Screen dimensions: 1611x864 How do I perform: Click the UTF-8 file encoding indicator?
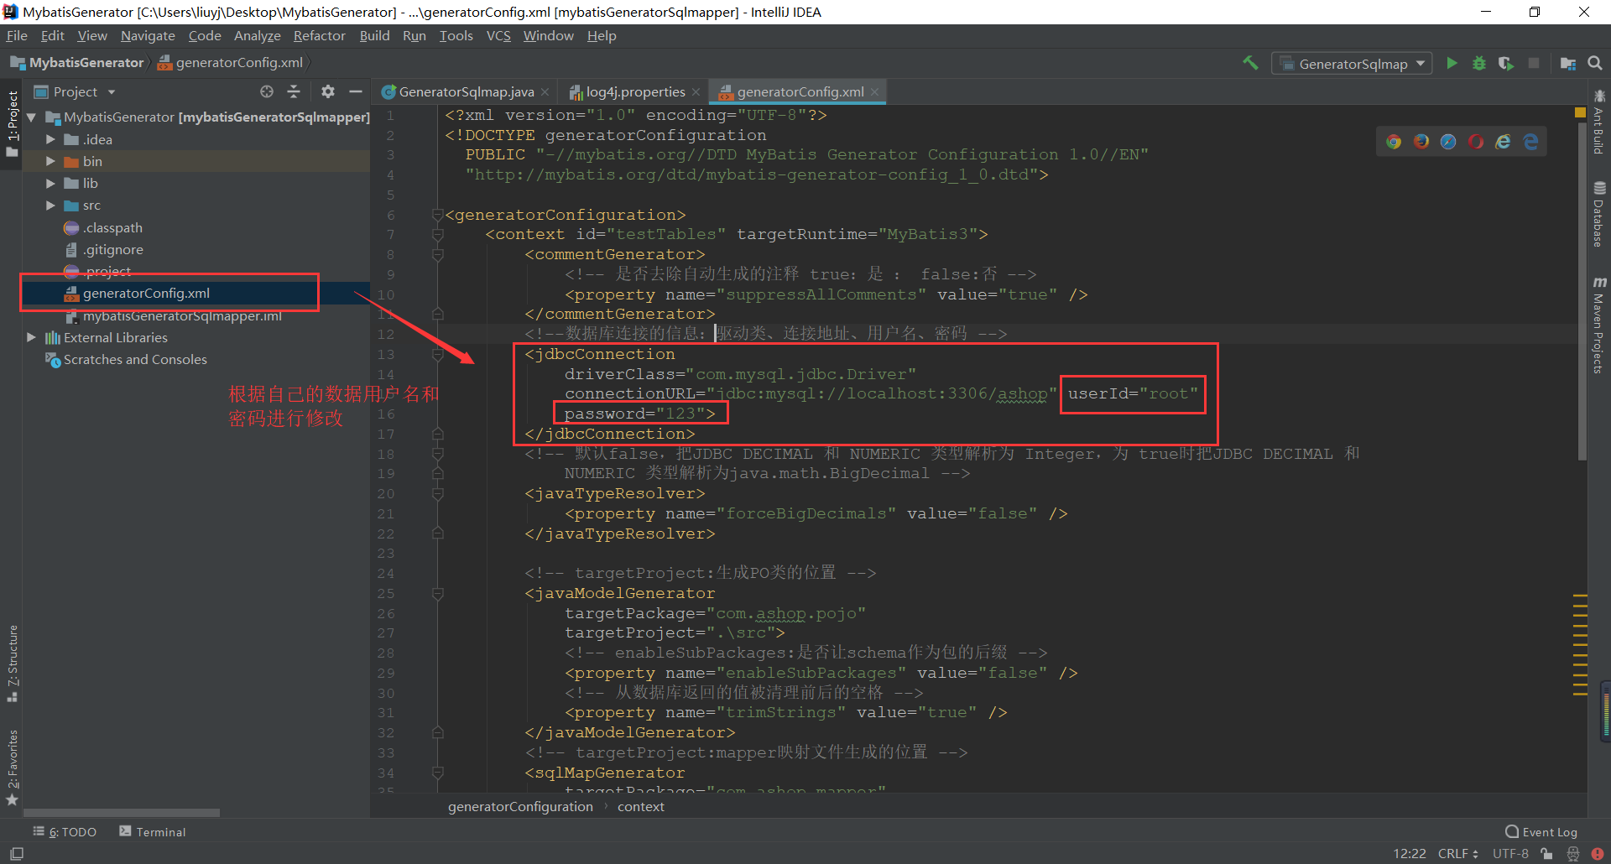(x=1510, y=853)
